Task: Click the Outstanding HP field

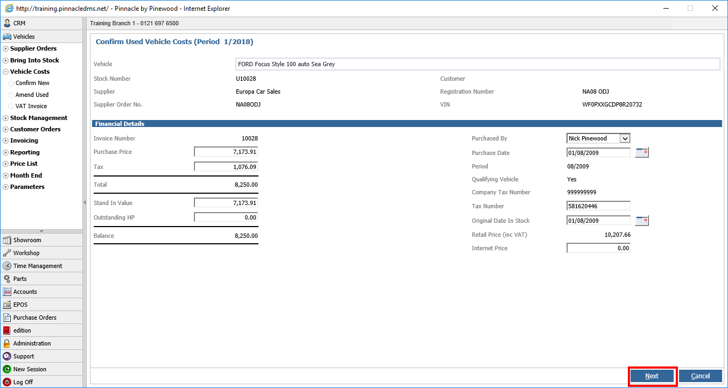Action: pos(226,217)
